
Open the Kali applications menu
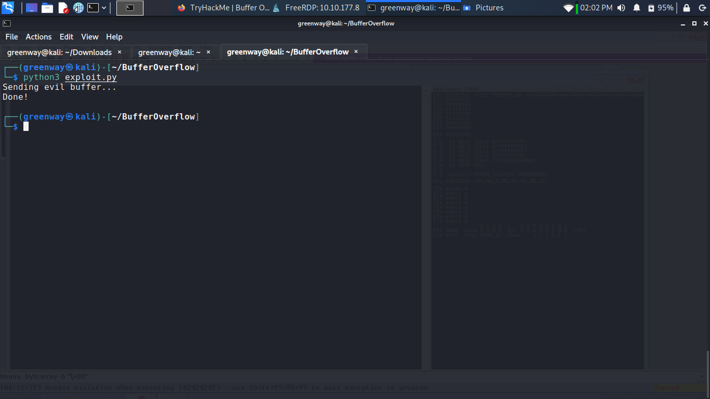[x=8, y=8]
